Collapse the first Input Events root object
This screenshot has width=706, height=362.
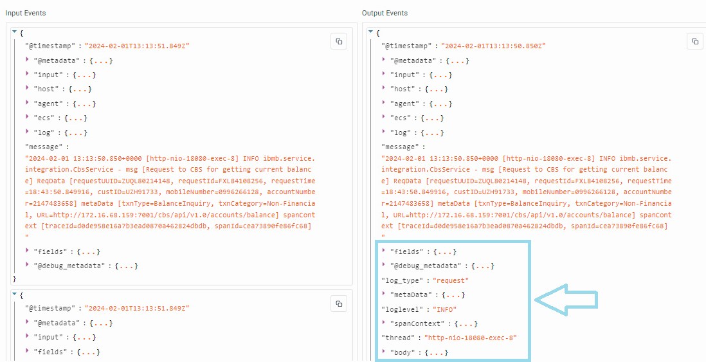(15, 32)
